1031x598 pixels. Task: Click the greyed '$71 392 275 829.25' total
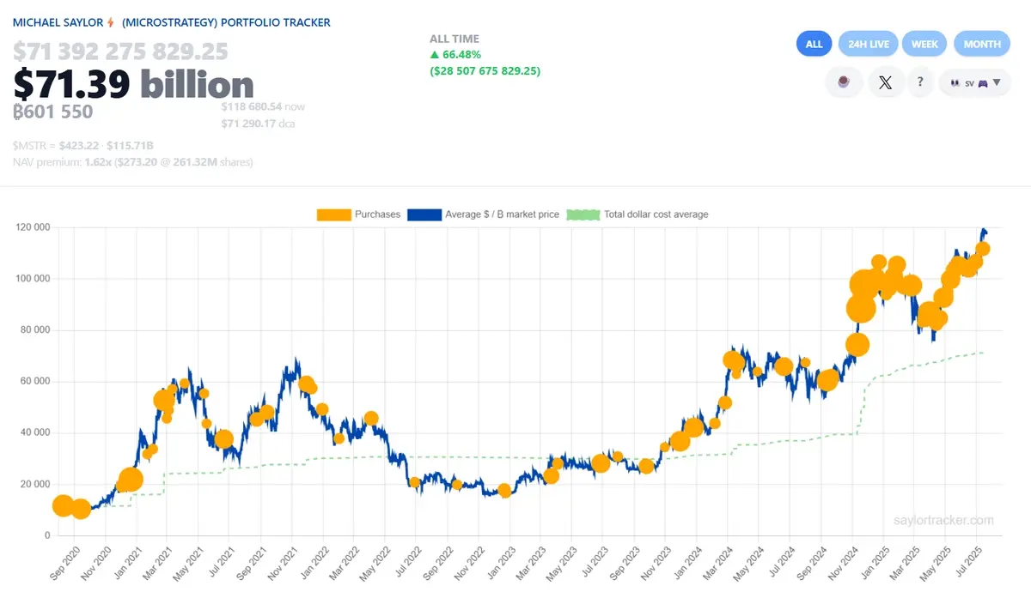120,51
